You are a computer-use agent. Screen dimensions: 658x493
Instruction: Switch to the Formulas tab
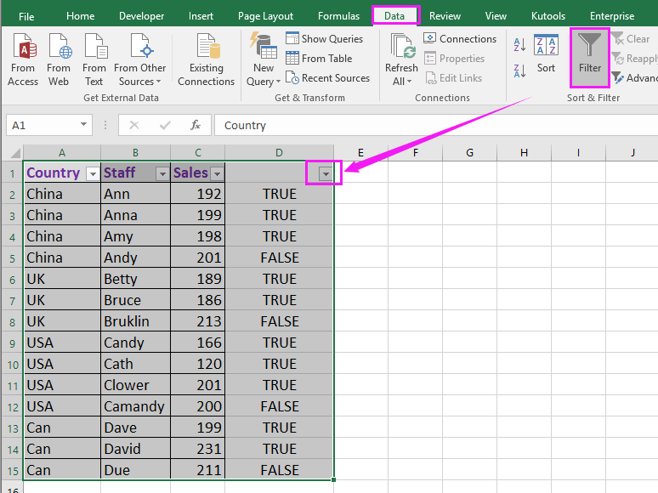338,16
